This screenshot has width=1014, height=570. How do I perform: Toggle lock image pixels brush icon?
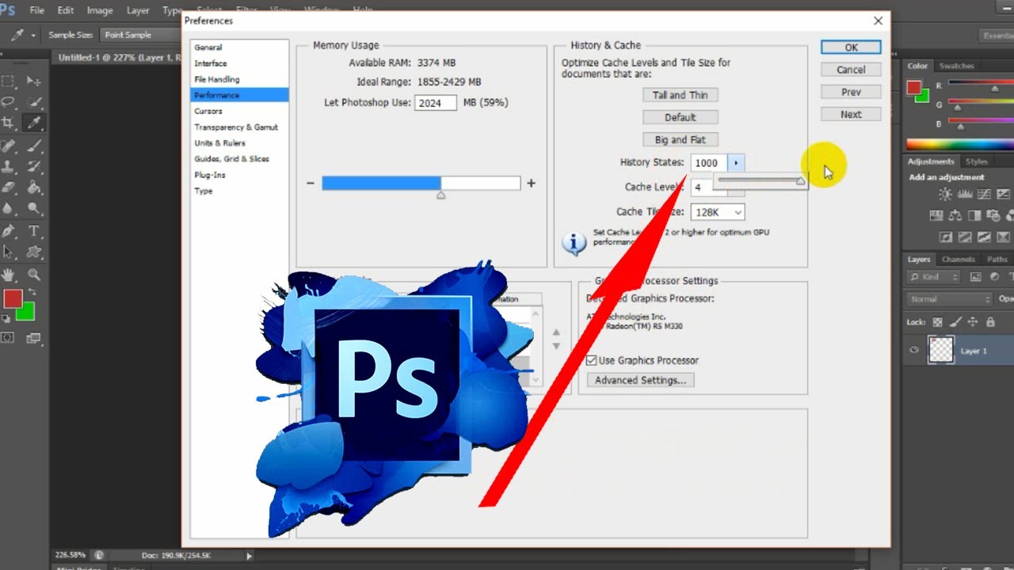pos(955,322)
